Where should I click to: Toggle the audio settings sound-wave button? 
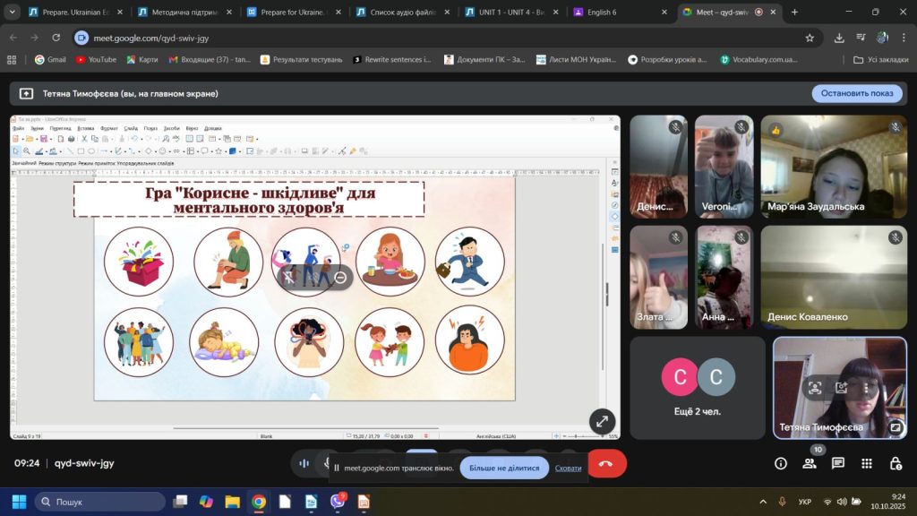pos(304,463)
